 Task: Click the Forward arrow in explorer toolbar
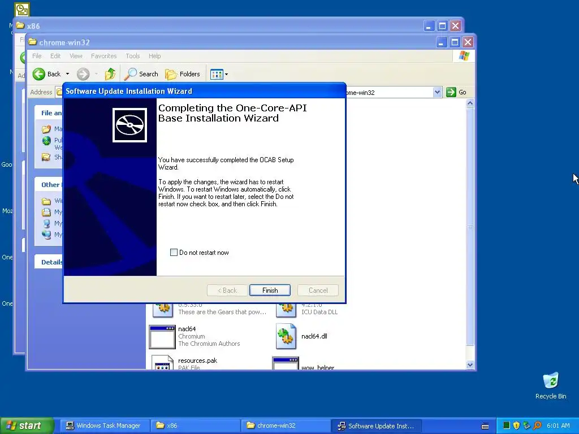click(x=83, y=74)
